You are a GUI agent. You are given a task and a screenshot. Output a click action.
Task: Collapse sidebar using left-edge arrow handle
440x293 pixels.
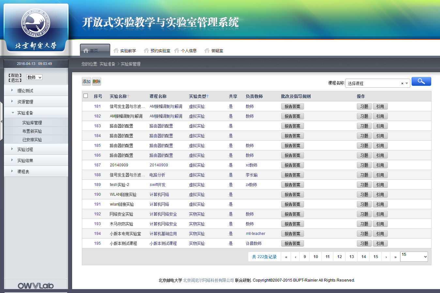[x=2, y=121]
